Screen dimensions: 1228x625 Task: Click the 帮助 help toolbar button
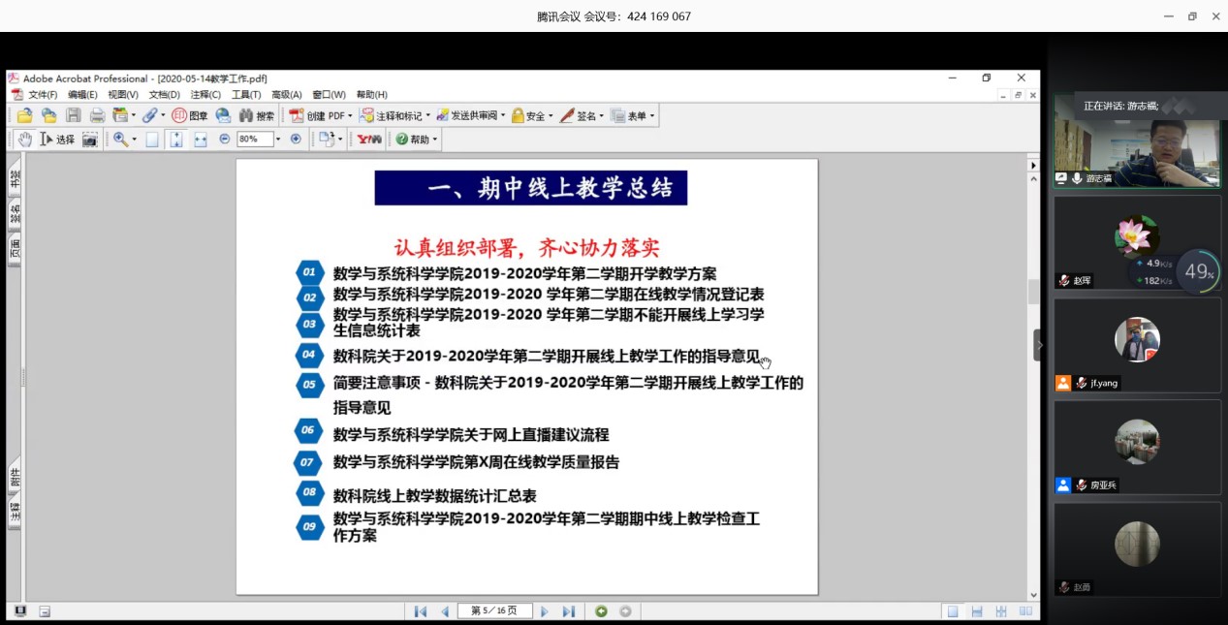[417, 140]
